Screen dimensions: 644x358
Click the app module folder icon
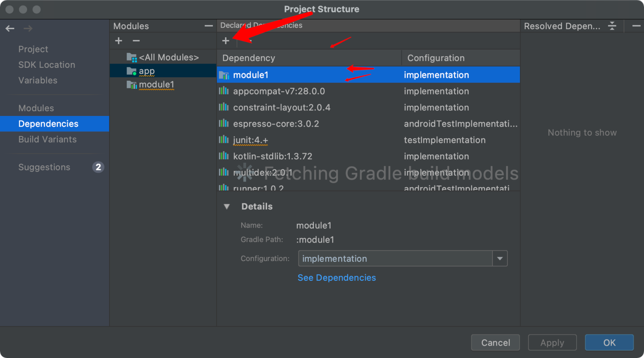[131, 71]
